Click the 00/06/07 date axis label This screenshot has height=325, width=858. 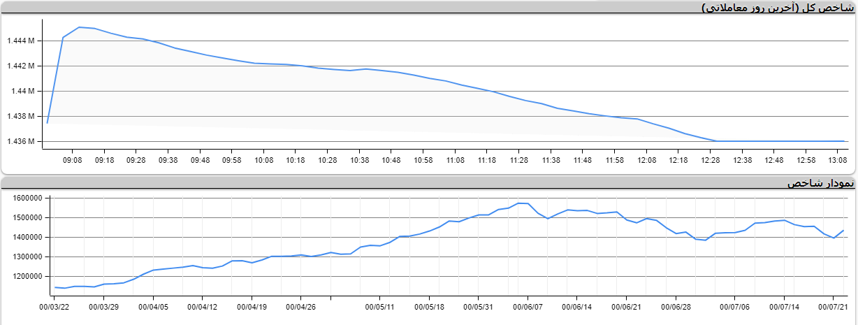(528, 306)
